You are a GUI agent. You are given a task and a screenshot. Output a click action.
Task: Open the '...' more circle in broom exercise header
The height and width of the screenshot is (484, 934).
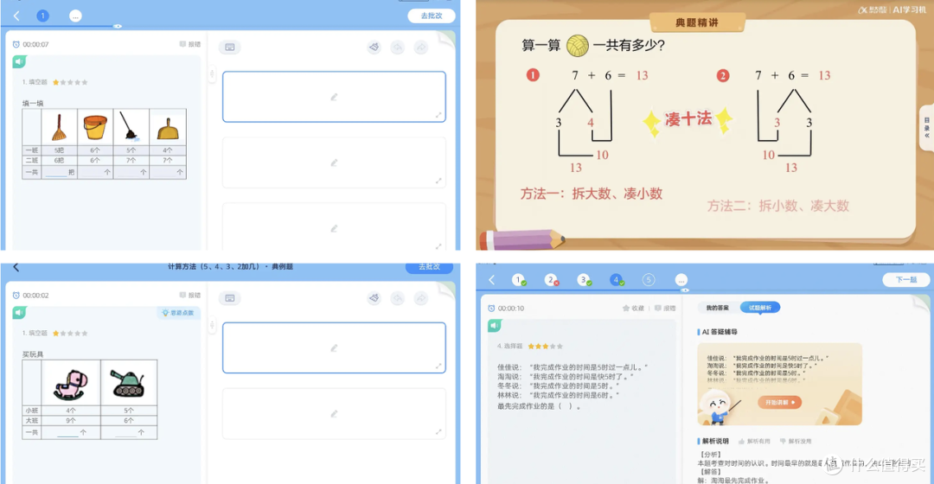[x=75, y=16]
